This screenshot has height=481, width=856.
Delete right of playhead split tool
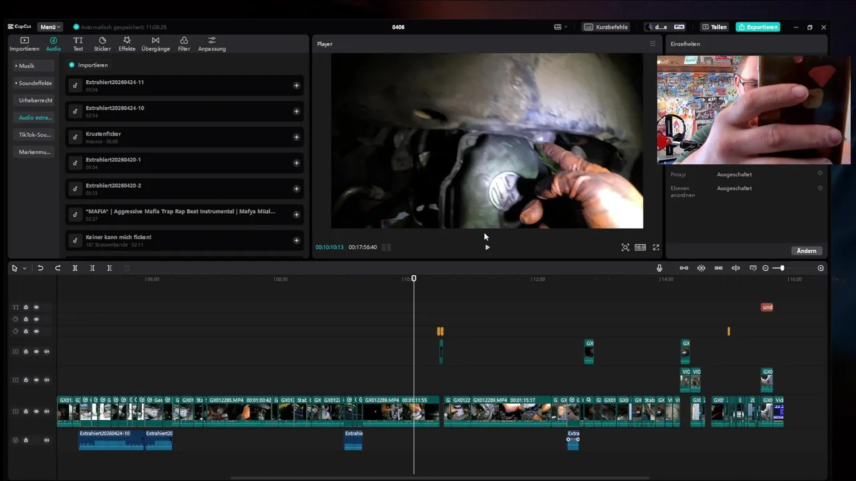pos(110,268)
